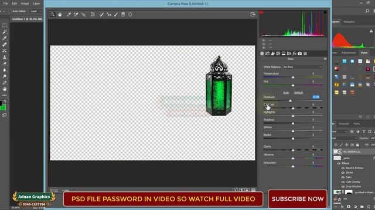Image resolution: width=375 pixels, height=210 pixels.
Task: Toggle full screen mode icon in Camera Raw
Action: pos(253,15)
